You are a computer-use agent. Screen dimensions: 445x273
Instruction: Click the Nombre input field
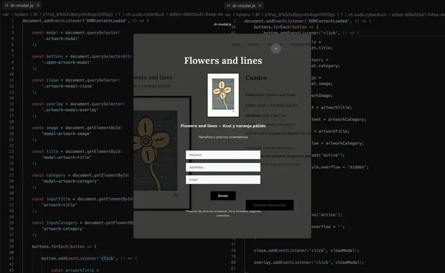[x=223, y=155]
